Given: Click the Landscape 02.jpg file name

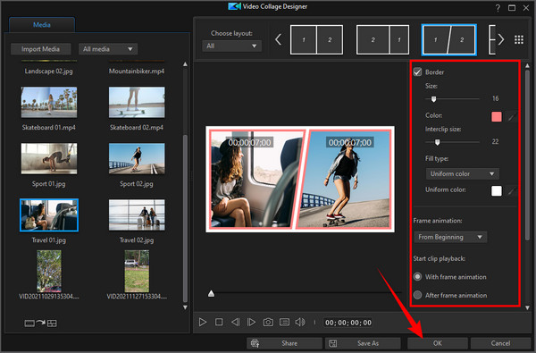Looking at the screenshot, I should [x=48, y=71].
